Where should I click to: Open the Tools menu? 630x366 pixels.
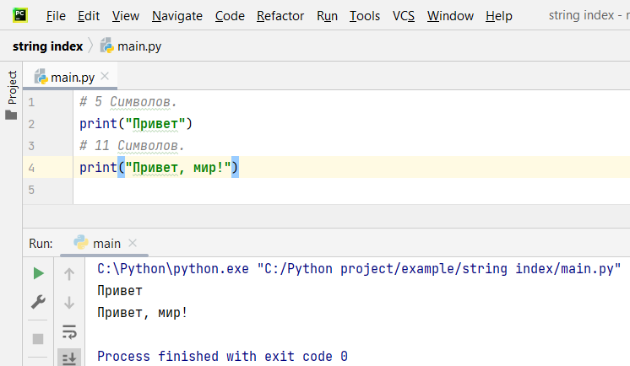pyautogui.click(x=365, y=16)
